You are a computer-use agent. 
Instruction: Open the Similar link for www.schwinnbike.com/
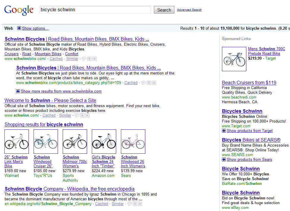click(x=72, y=59)
